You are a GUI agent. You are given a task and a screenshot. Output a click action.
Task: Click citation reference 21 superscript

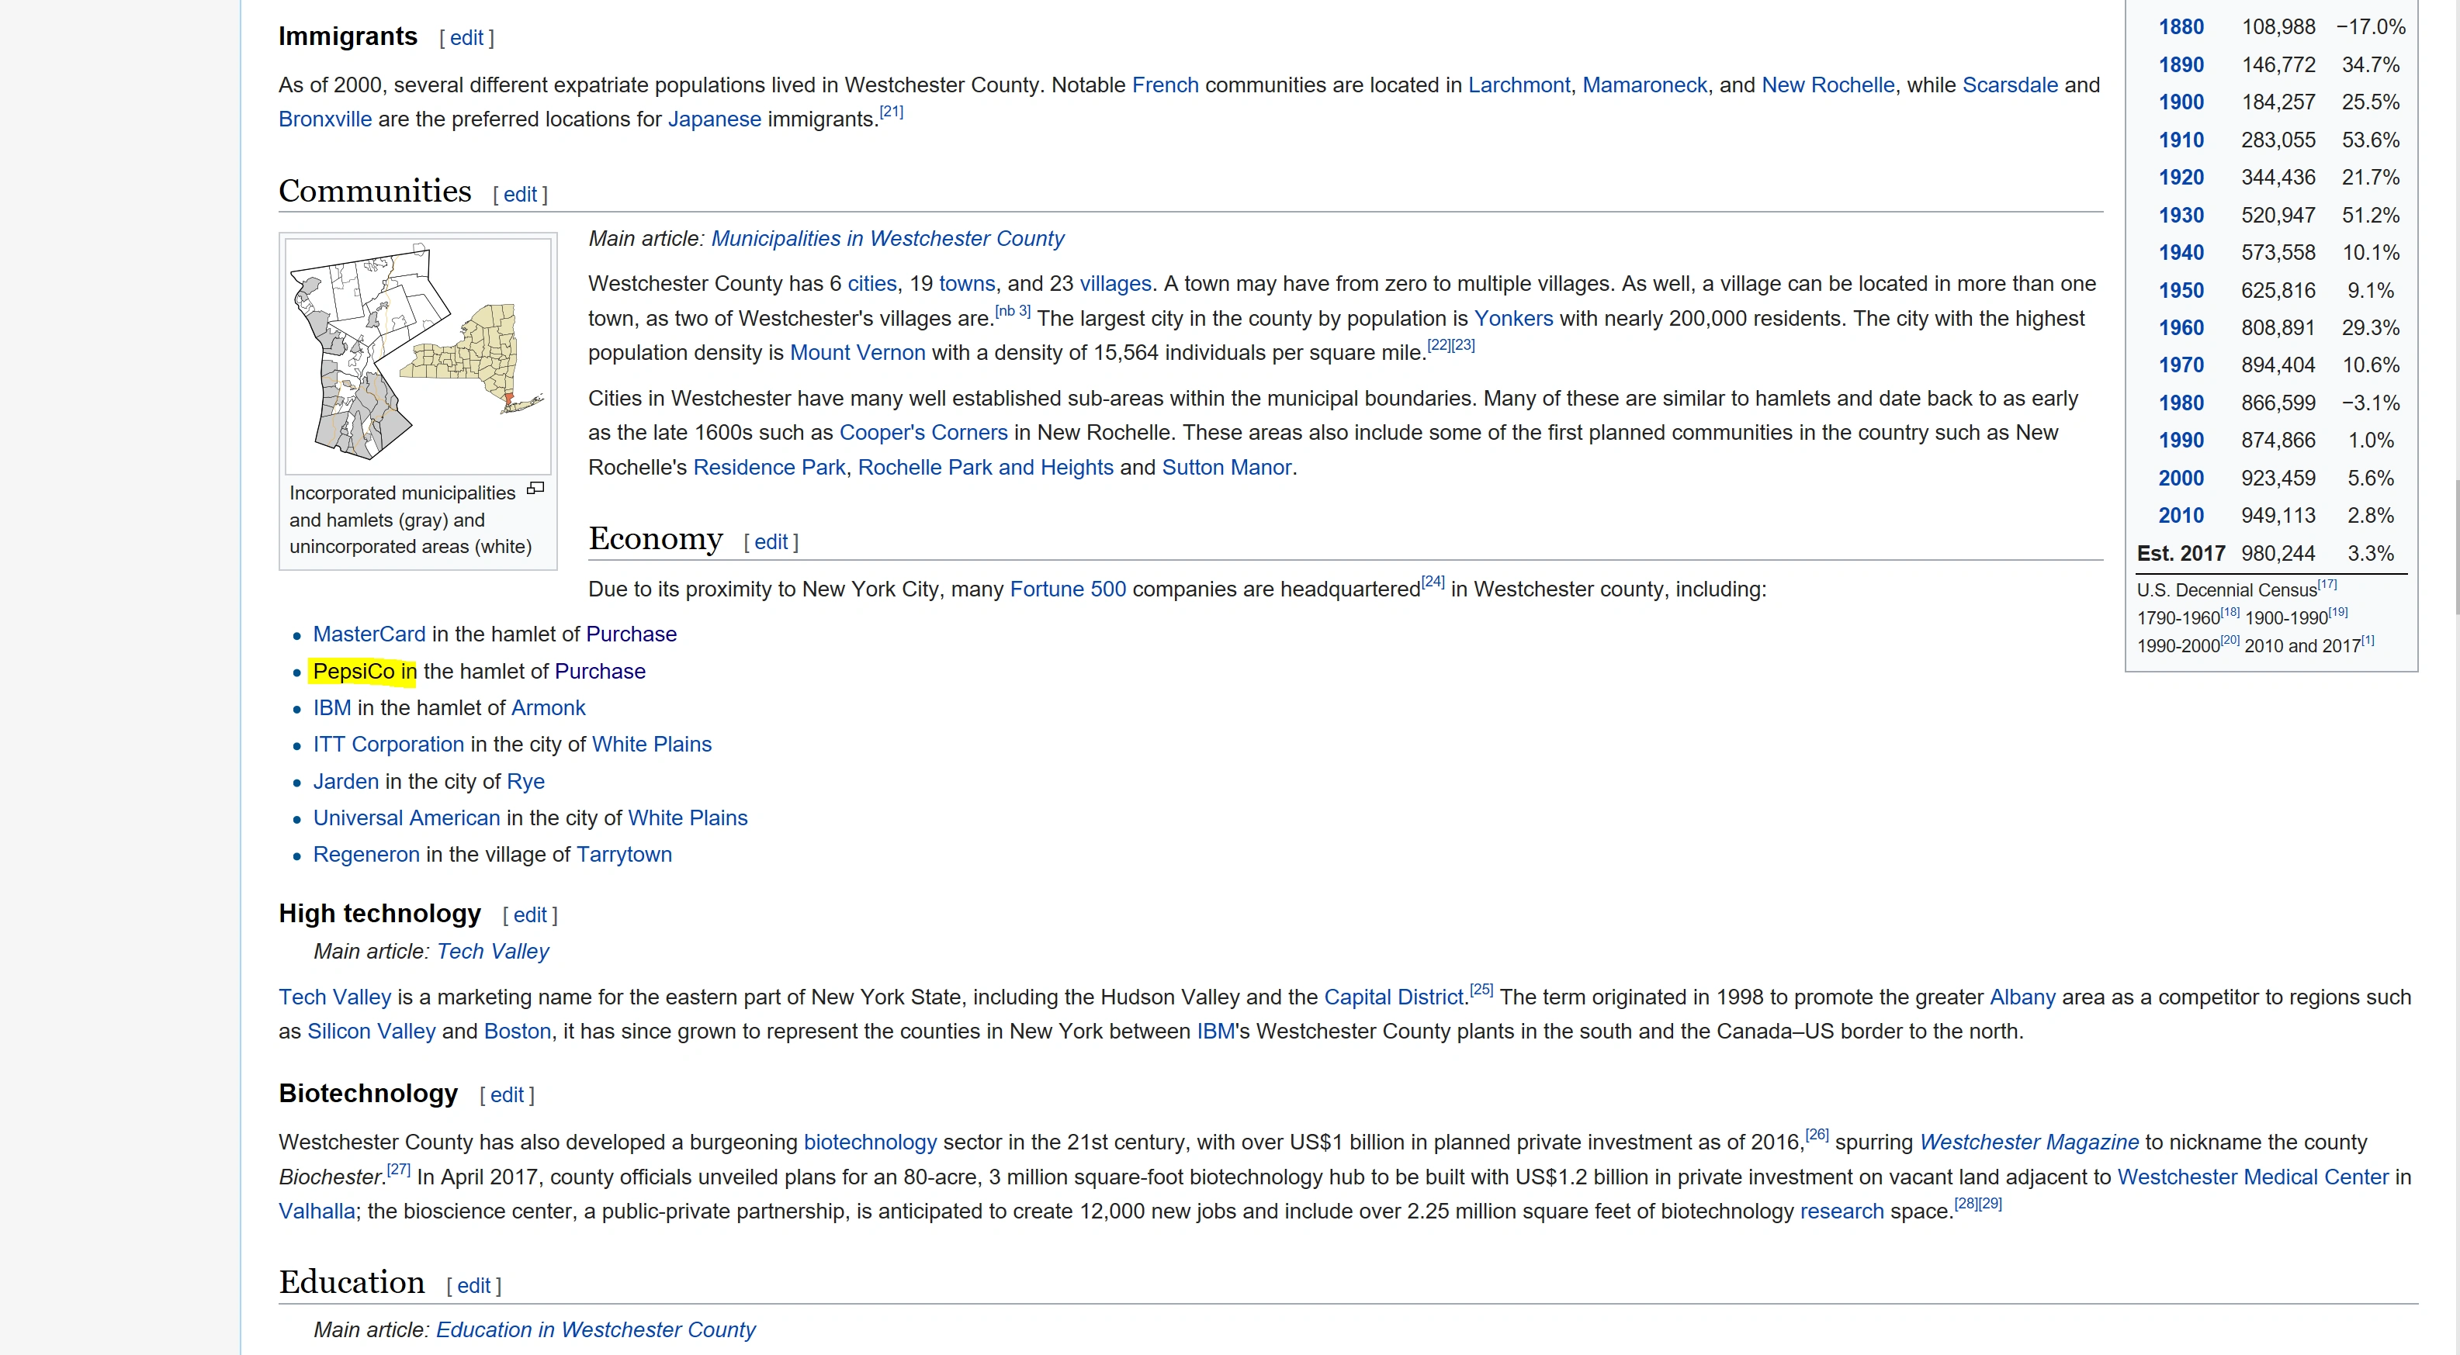[891, 112]
